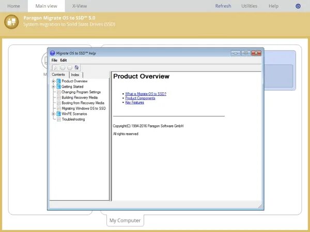Click the copyright Paragon Software GmbH text
Image resolution: width=310 pixels, height=232 pixels.
coord(148,126)
